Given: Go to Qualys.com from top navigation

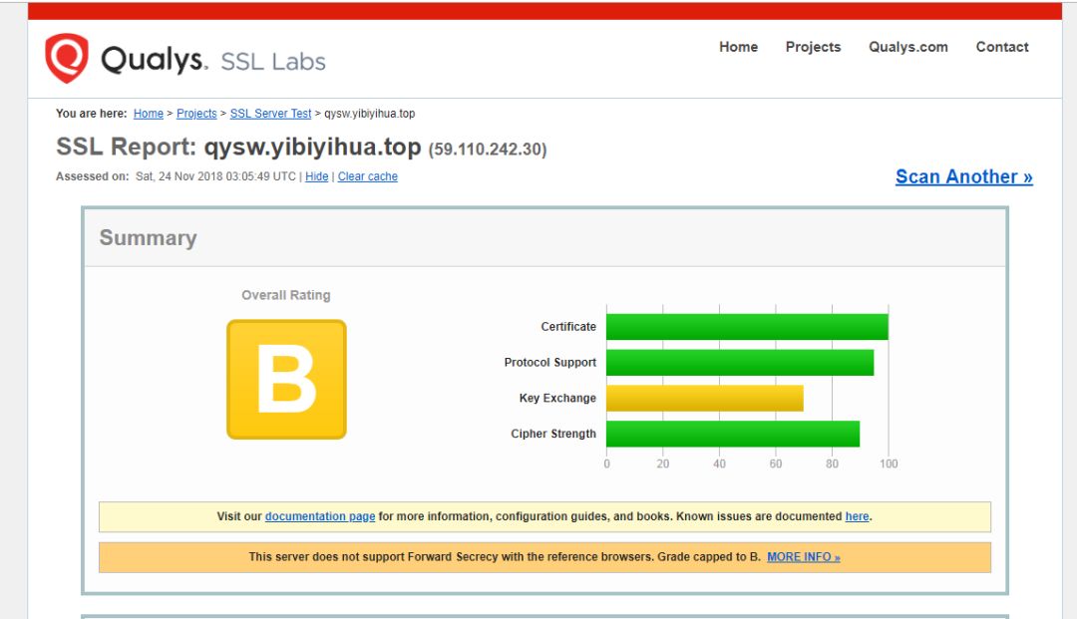Looking at the screenshot, I should coord(908,47).
